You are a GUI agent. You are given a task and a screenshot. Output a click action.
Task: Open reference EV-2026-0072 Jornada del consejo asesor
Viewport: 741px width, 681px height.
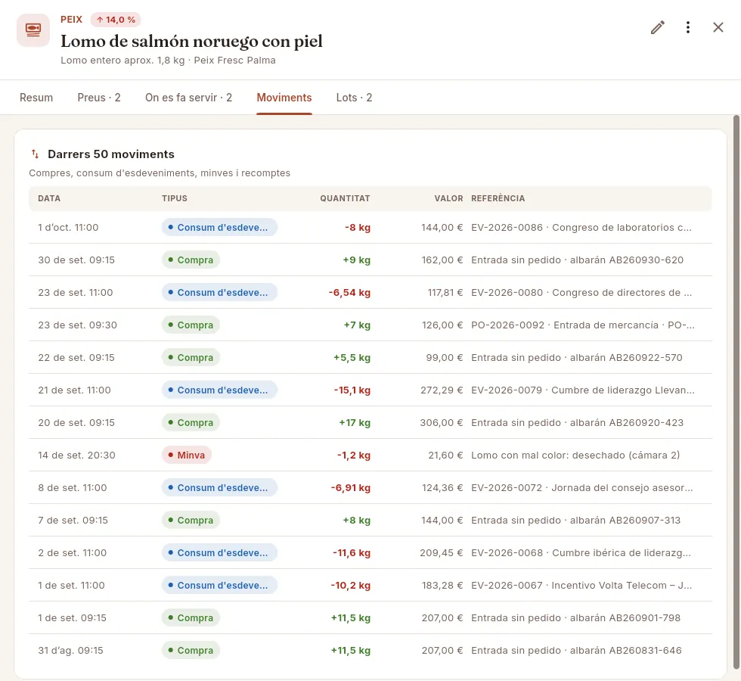[581, 488]
